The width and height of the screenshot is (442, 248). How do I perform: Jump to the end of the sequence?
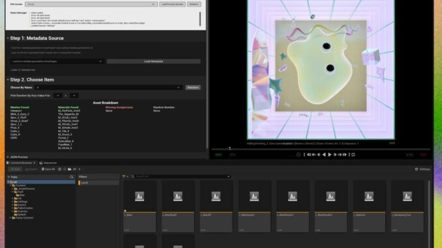(x=345, y=154)
